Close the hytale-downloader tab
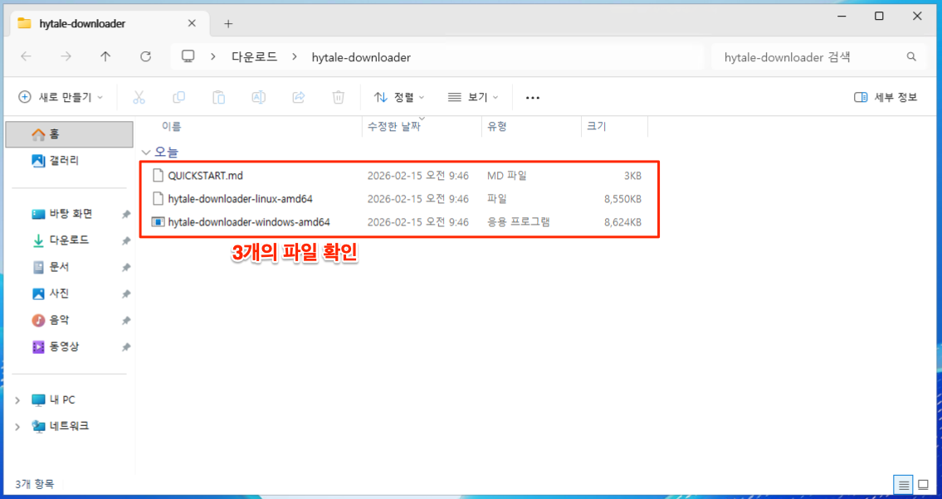 [x=192, y=23]
